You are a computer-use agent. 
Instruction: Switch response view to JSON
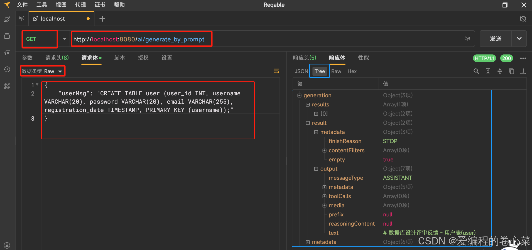point(301,71)
